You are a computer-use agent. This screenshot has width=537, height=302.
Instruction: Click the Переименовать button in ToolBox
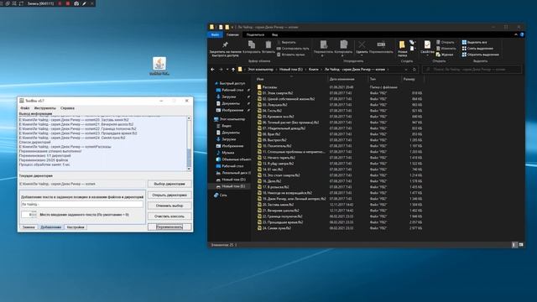(x=169, y=227)
